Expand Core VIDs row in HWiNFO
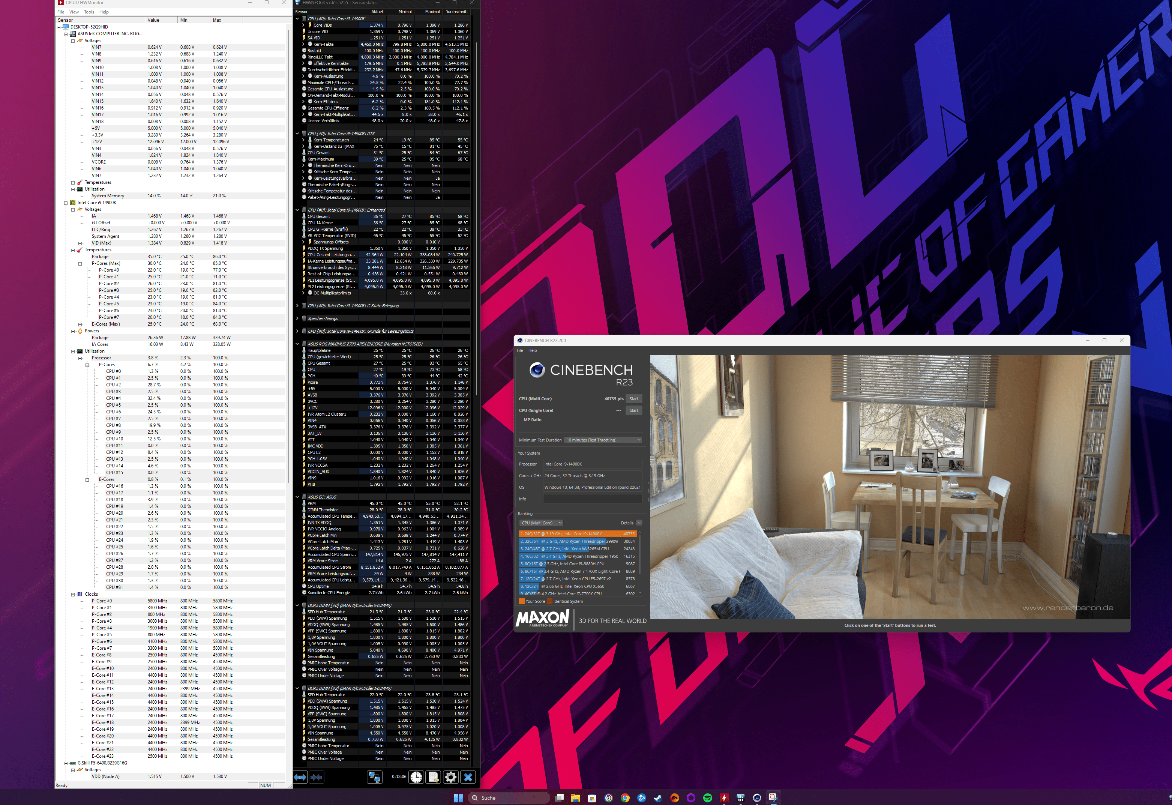The height and width of the screenshot is (805, 1172). point(303,25)
